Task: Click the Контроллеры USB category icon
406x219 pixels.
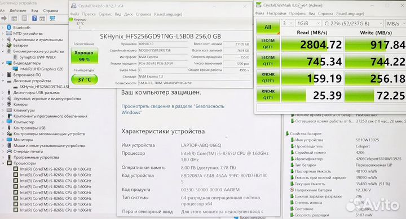Action: click(9, 128)
